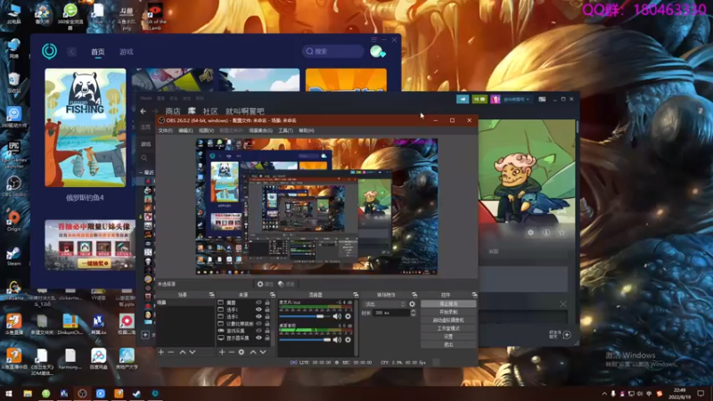Pop out the audio mixer dock
The height and width of the screenshot is (401, 713).
click(356, 295)
